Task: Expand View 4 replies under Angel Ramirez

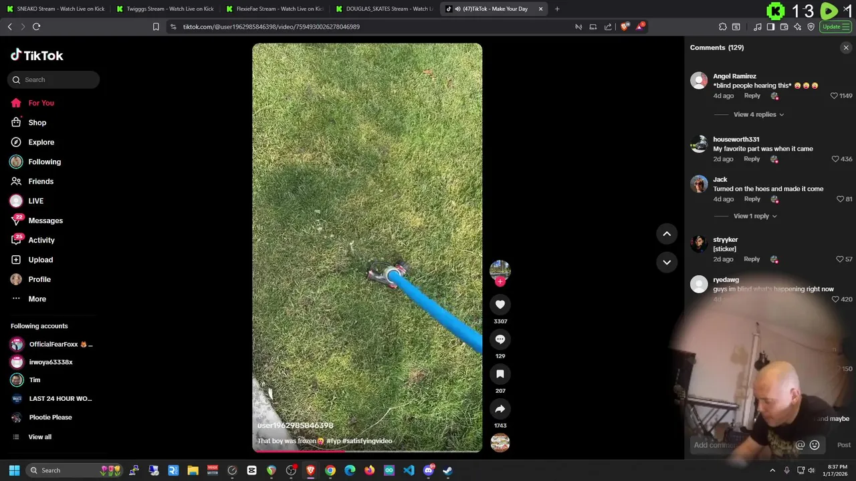Action: pos(758,114)
